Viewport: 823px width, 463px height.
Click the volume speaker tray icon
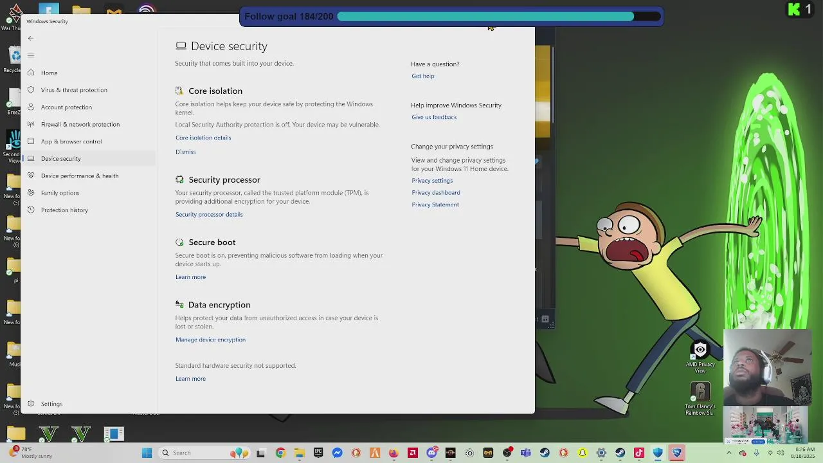782,453
